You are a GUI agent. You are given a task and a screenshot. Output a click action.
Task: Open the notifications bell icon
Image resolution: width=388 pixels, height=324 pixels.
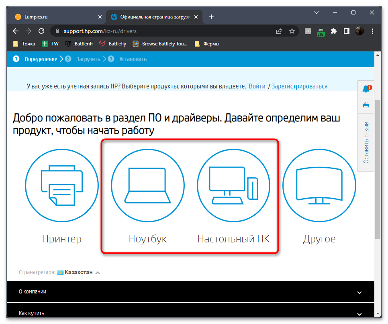tap(366, 89)
